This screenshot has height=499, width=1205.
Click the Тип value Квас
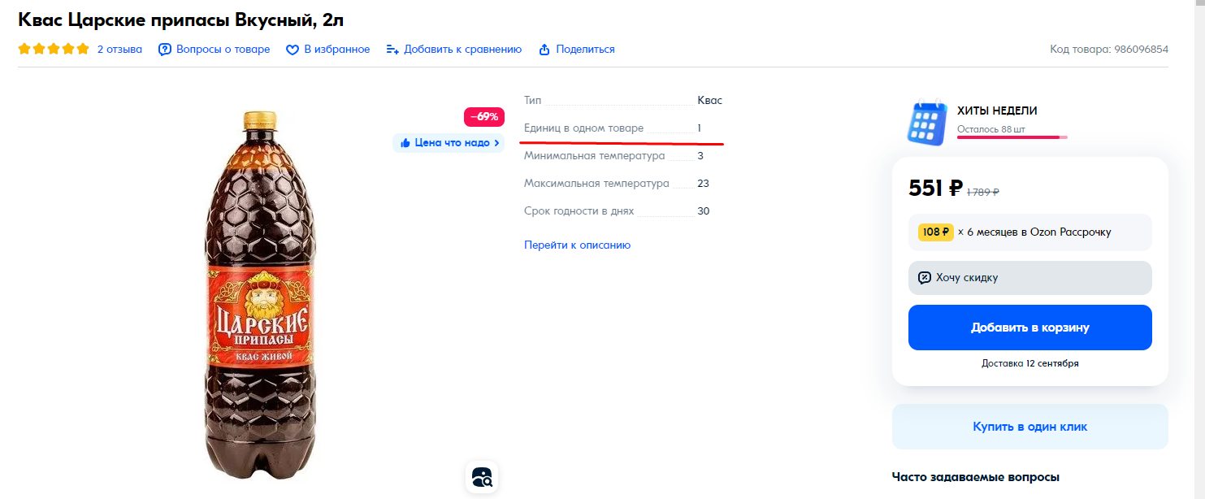pos(709,101)
